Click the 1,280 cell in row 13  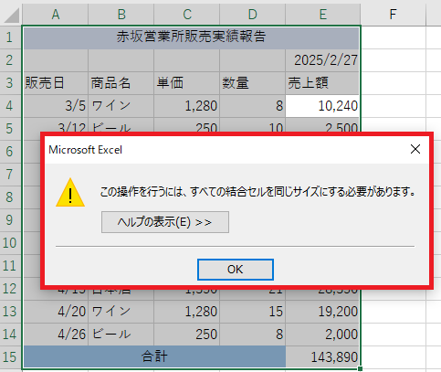[187, 312]
